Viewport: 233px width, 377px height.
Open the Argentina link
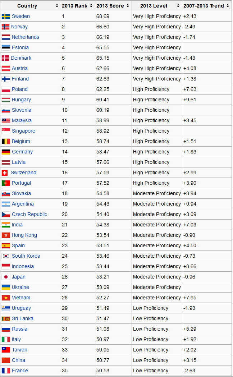[x=23, y=204]
